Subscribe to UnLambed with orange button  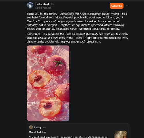[x=117, y=6]
